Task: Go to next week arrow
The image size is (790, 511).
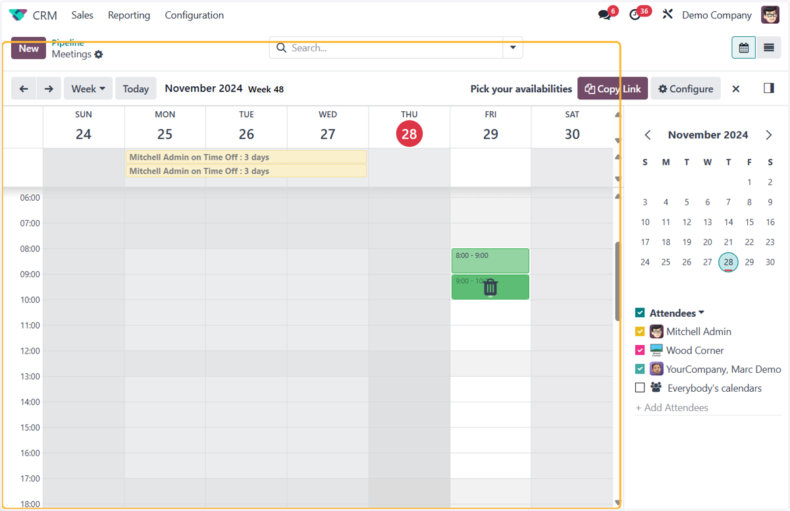Action: click(49, 88)
